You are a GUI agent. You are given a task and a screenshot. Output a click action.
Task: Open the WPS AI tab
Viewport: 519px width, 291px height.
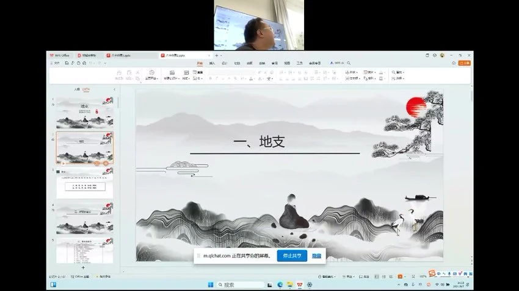[x=337, y=63]
